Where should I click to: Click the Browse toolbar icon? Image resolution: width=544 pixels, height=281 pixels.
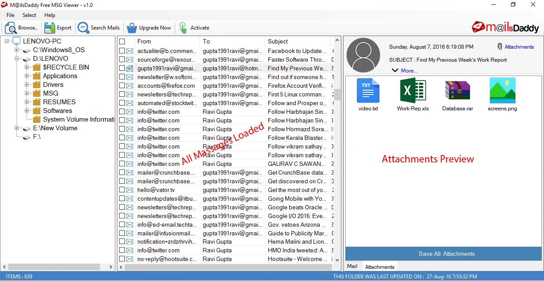point(10,28)
